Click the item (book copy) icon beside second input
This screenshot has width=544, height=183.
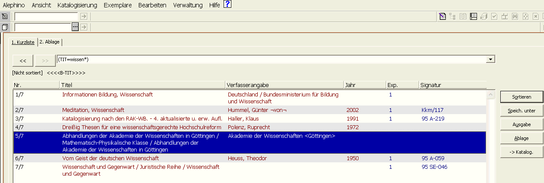click(x=5, y=27)
